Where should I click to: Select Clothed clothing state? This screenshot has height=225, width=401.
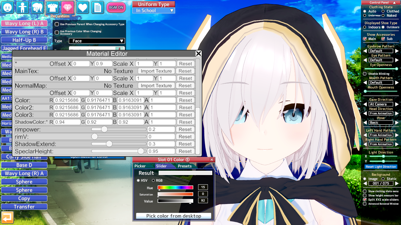tap(383, 11)
